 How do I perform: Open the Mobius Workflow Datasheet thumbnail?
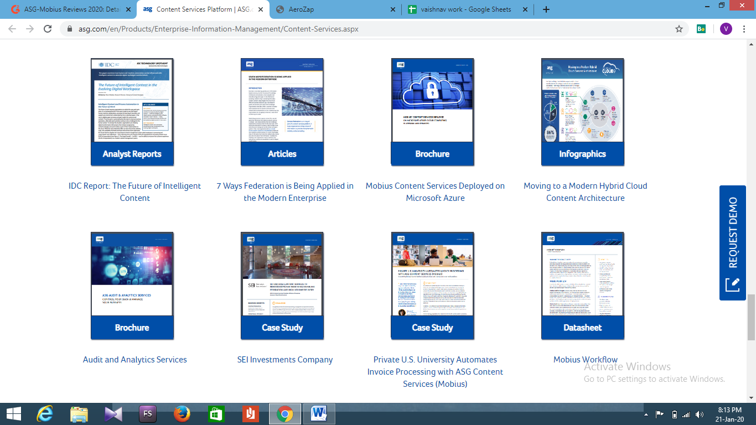click(583, 286)
